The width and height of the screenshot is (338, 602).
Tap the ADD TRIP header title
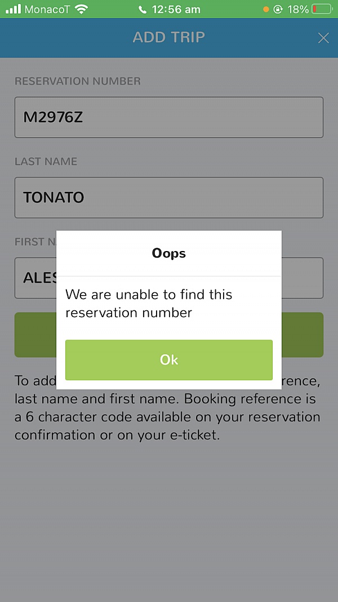[x=169, y=38]
